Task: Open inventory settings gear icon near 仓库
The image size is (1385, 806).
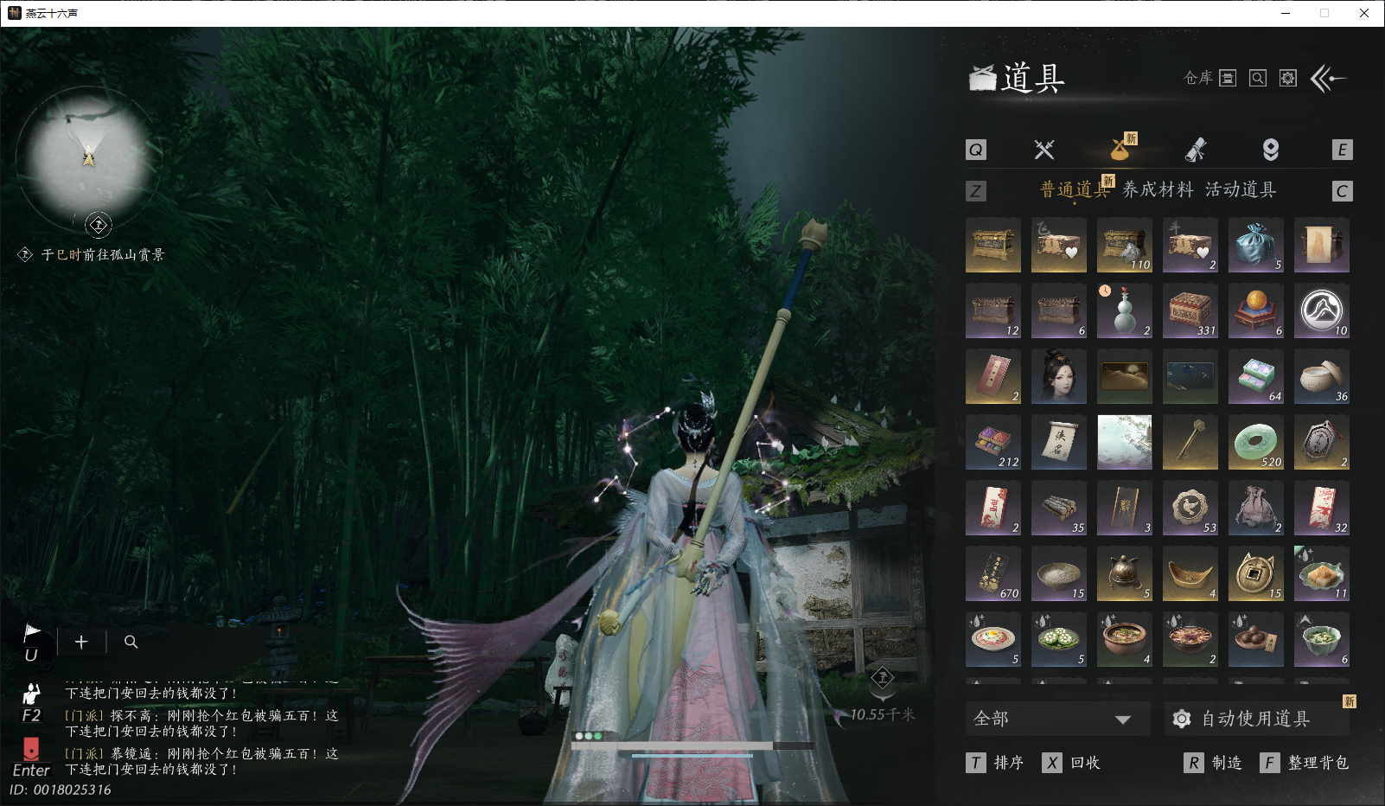Action: tap(1288, 78)
